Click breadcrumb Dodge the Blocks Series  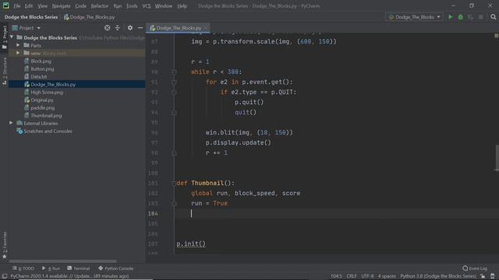[x=31, y=17]
